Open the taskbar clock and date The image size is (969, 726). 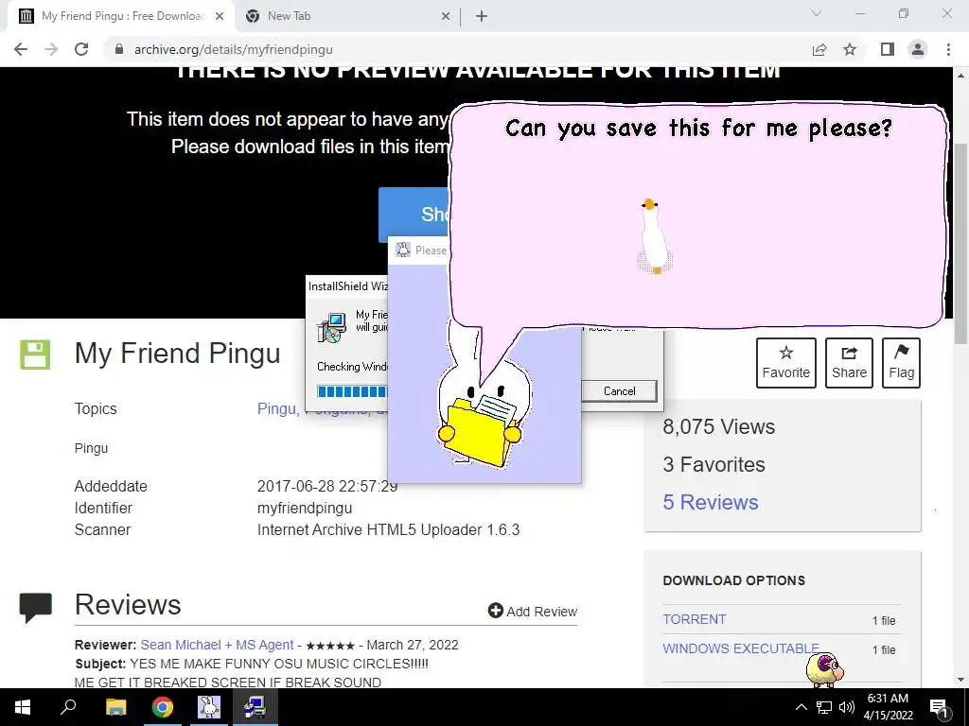888,707
